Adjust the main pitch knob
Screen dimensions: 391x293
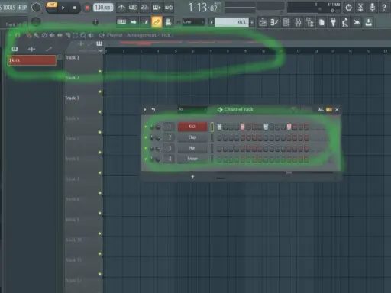click(x=36, y=22)
